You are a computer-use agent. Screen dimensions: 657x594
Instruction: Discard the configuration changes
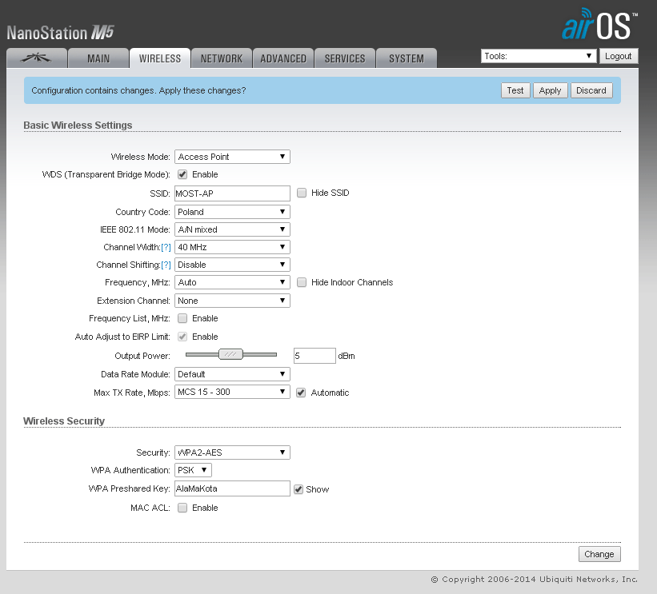click(591, 90)
